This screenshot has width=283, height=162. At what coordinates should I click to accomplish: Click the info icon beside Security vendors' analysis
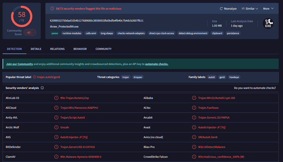(42, 88)
